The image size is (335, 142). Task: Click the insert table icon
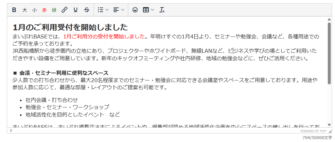coord(146,10)
